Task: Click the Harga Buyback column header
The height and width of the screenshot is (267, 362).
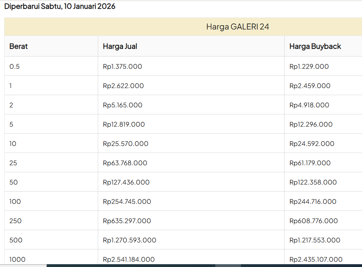Action: point(315,46)
